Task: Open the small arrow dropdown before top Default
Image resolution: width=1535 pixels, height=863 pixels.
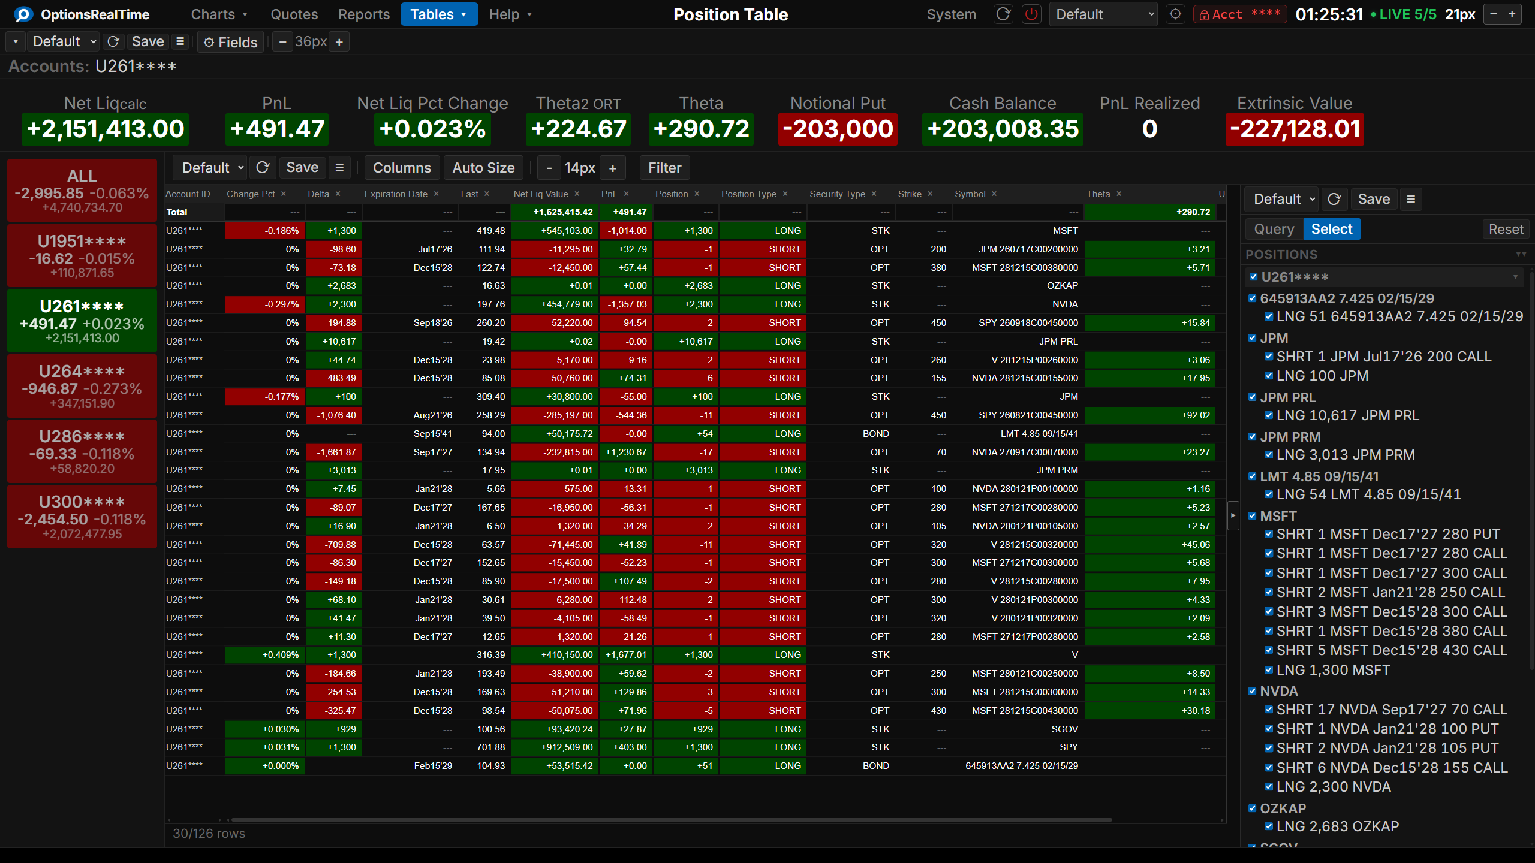Action: (16, 41)
